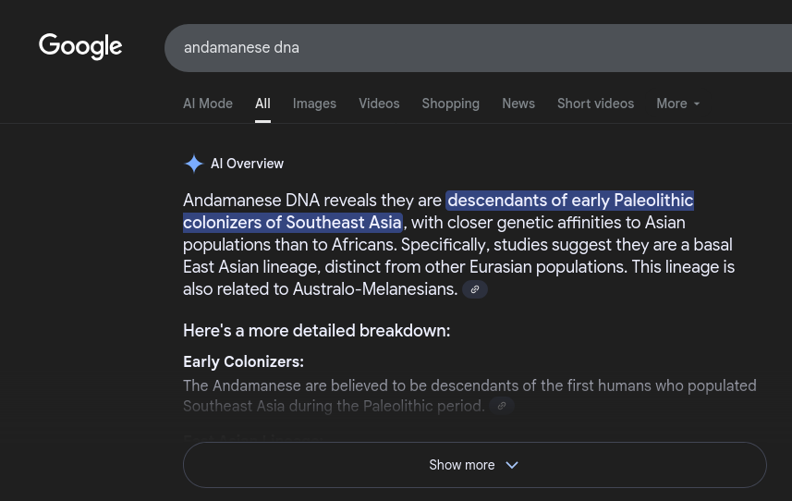Click the Early Colonizers: heading

point(243,361)
